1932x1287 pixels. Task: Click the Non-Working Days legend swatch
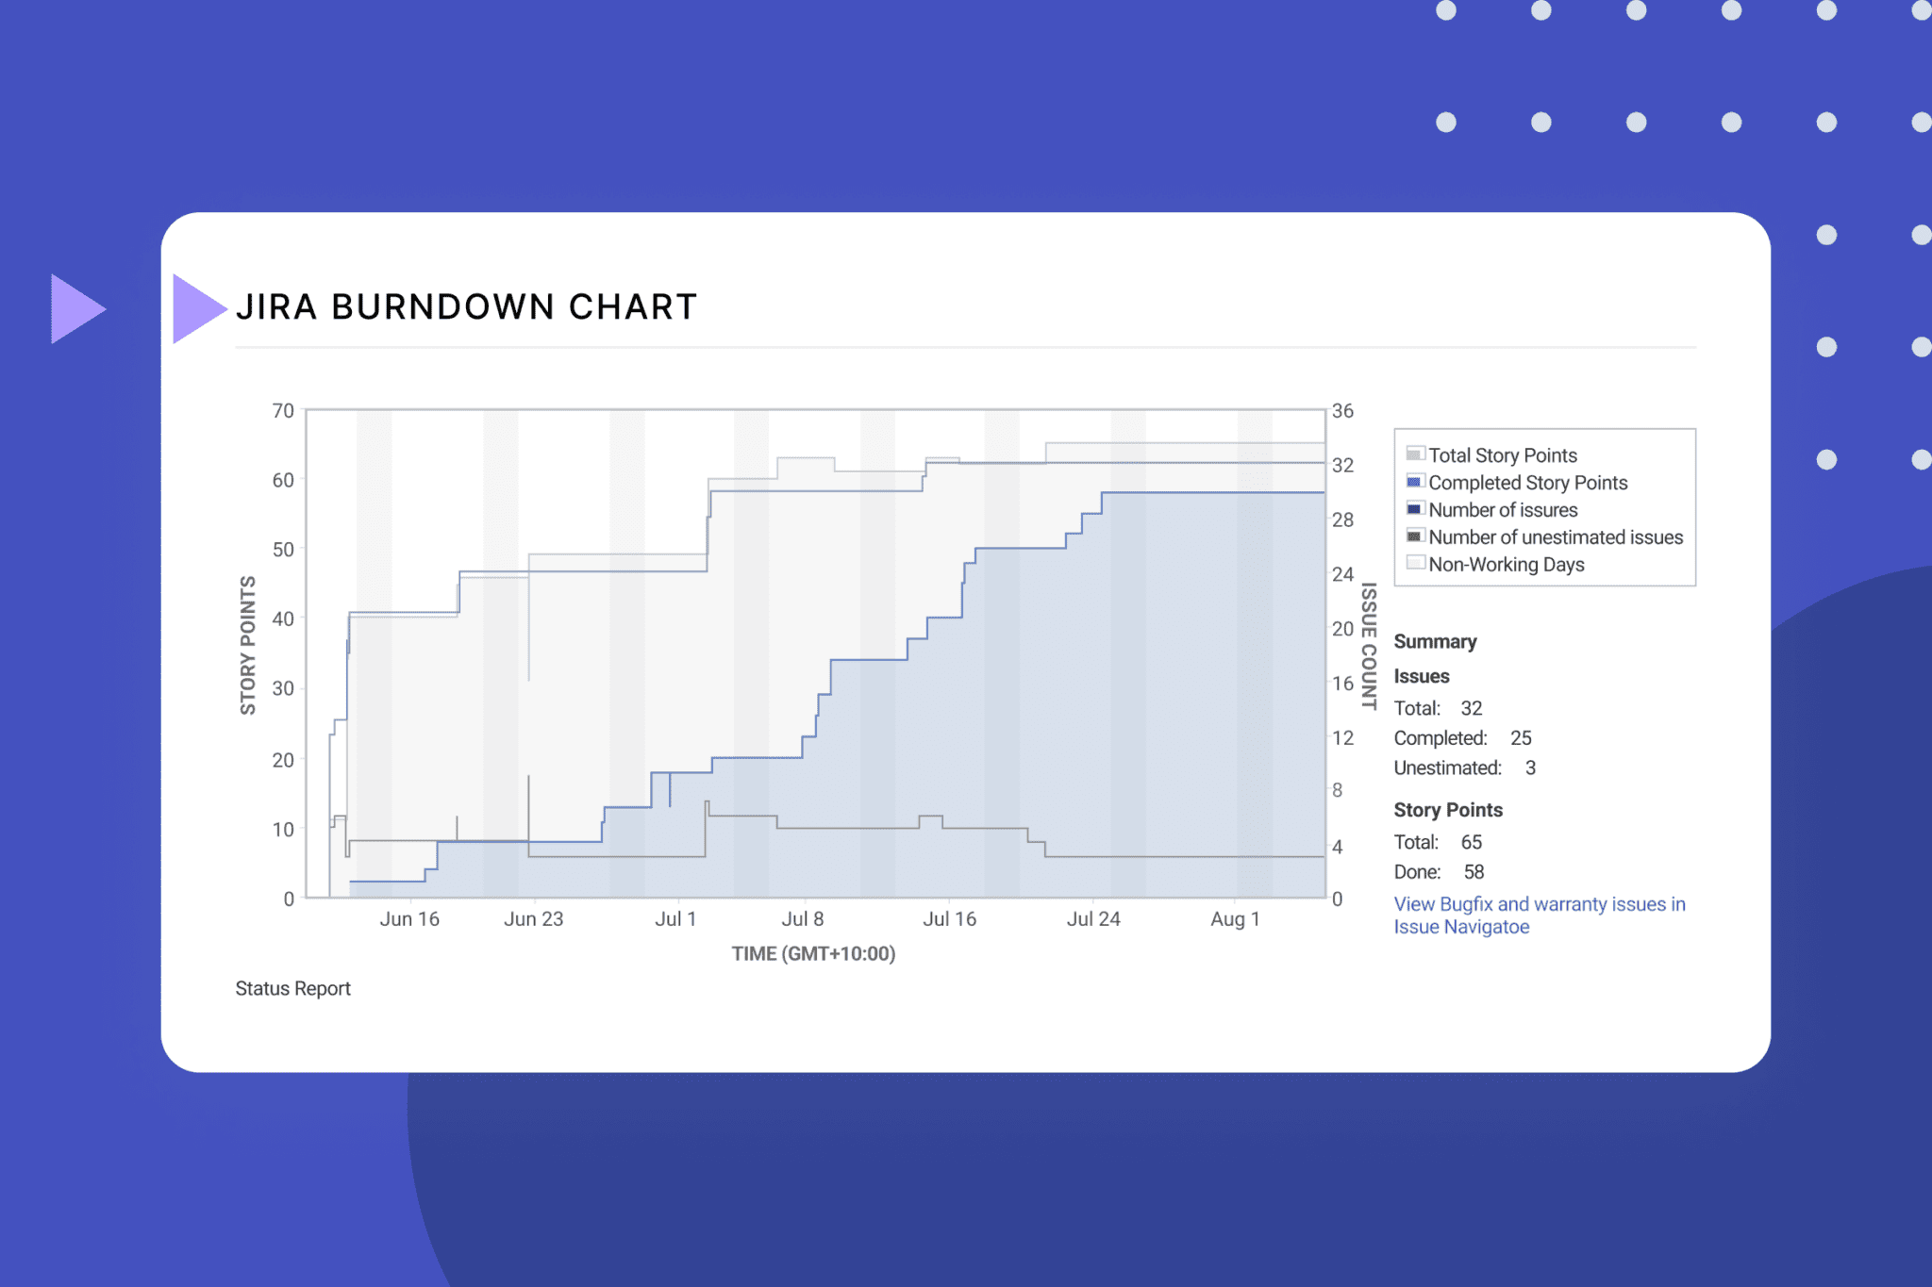pos(1414,563)
